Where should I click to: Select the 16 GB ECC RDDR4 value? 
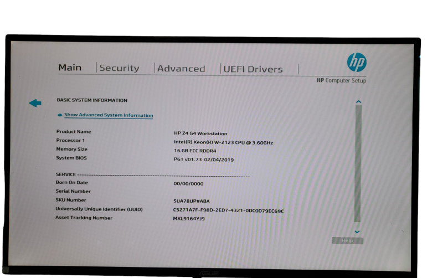tap(195, 151)
